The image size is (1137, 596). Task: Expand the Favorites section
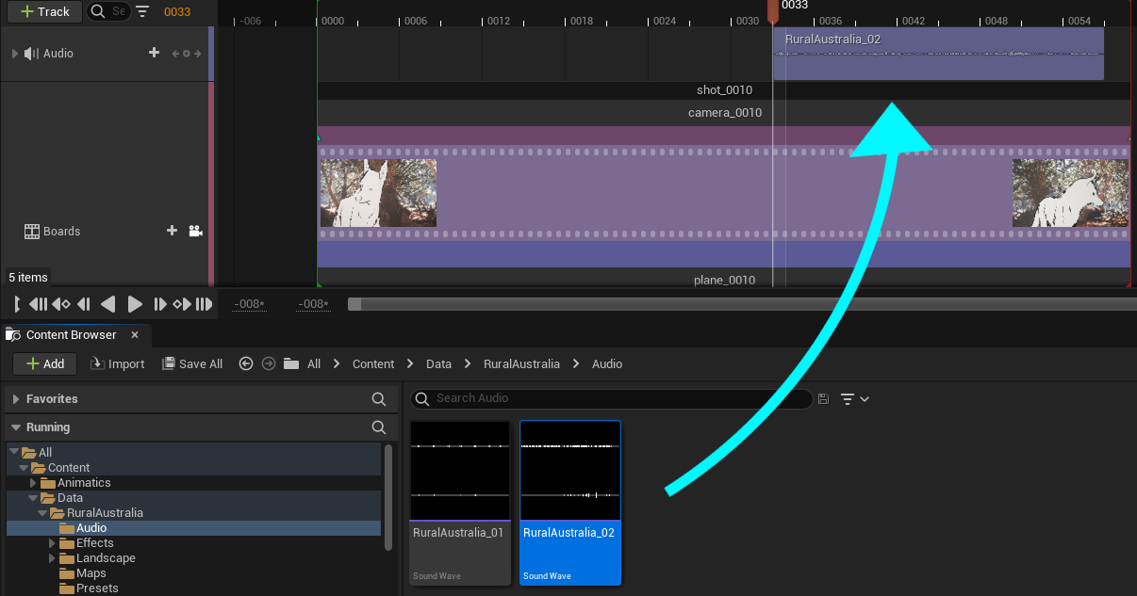pyautogui.click(x=15, y=399)
